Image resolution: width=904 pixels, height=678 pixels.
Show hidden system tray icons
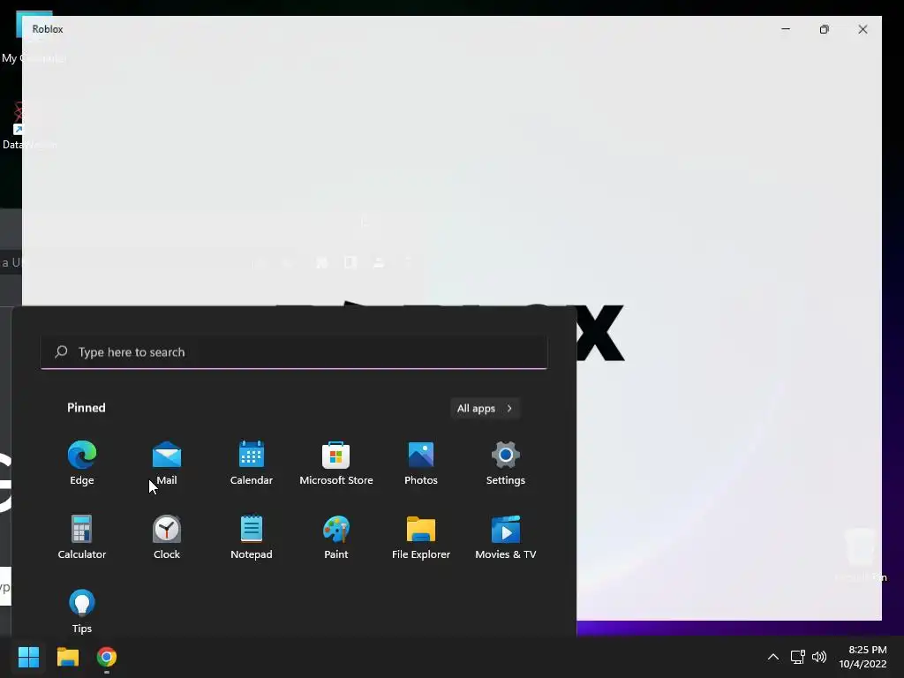click(x=773, y=657)
